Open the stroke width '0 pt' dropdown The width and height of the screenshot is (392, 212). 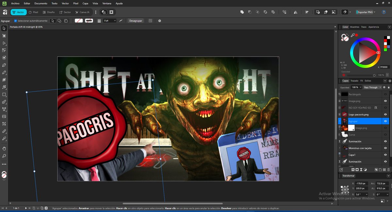pos(109,21)
